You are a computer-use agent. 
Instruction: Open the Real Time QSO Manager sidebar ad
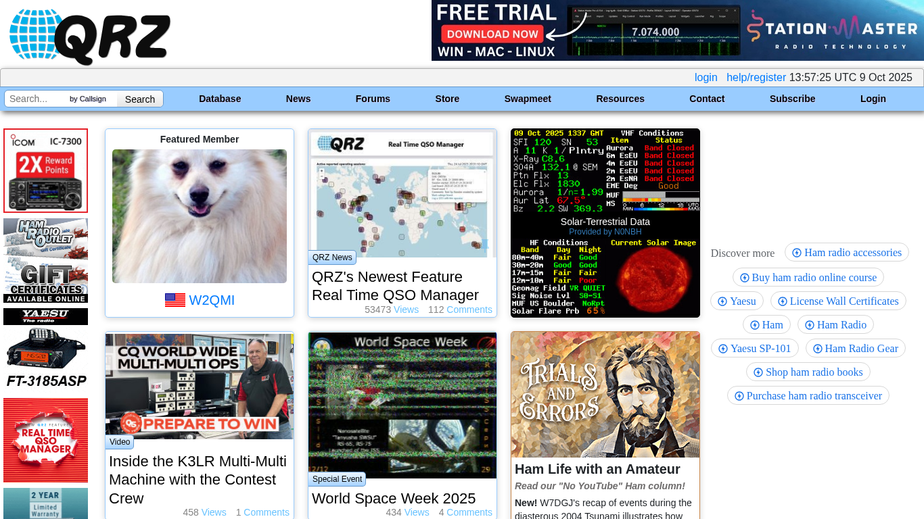pos(45,440)
